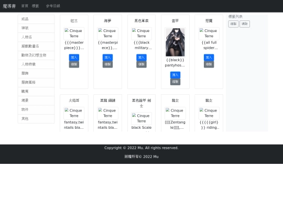Copy the 黑色軍裝 card prompt with 複製

[x=141, y=64]
